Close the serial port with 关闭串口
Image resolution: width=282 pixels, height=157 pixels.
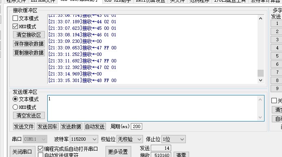click(22, 152)
